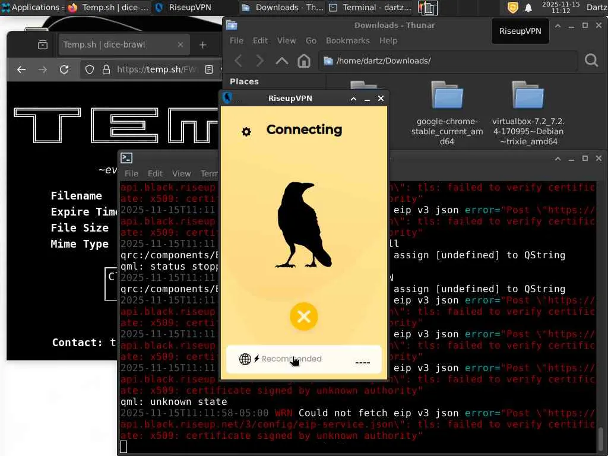608x456 pixels.
Task: Select virtualbox-7.2 Debian trixie package file
Action: coord(528,113)
